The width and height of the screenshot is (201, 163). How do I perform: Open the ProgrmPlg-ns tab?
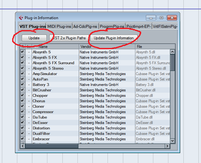click(x=112, y=27)
